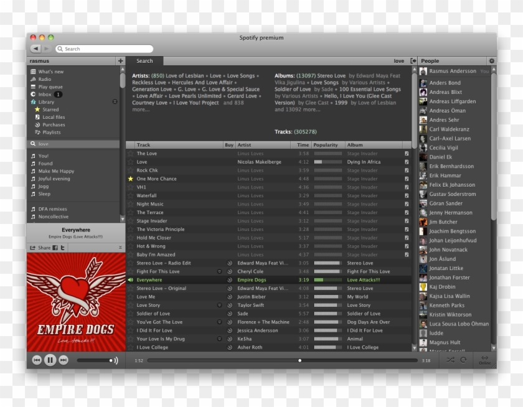Star the track Waterfall
The image size is (523, 407).
(130, 195)
